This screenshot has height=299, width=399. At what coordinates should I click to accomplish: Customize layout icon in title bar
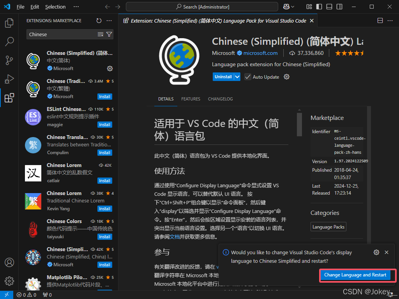[x=309, y=7]
